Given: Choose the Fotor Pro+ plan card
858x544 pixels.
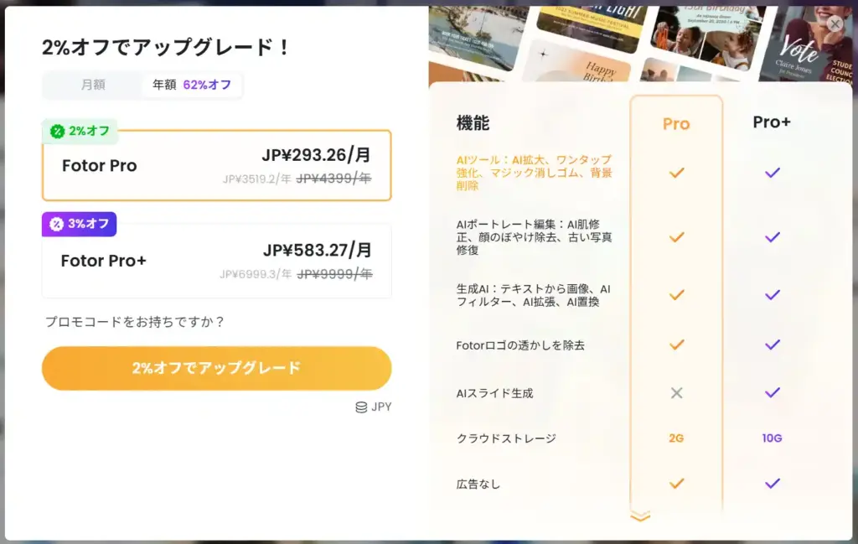Looking at the screenshot, I should pyautogui.click(x=217, y=261).
